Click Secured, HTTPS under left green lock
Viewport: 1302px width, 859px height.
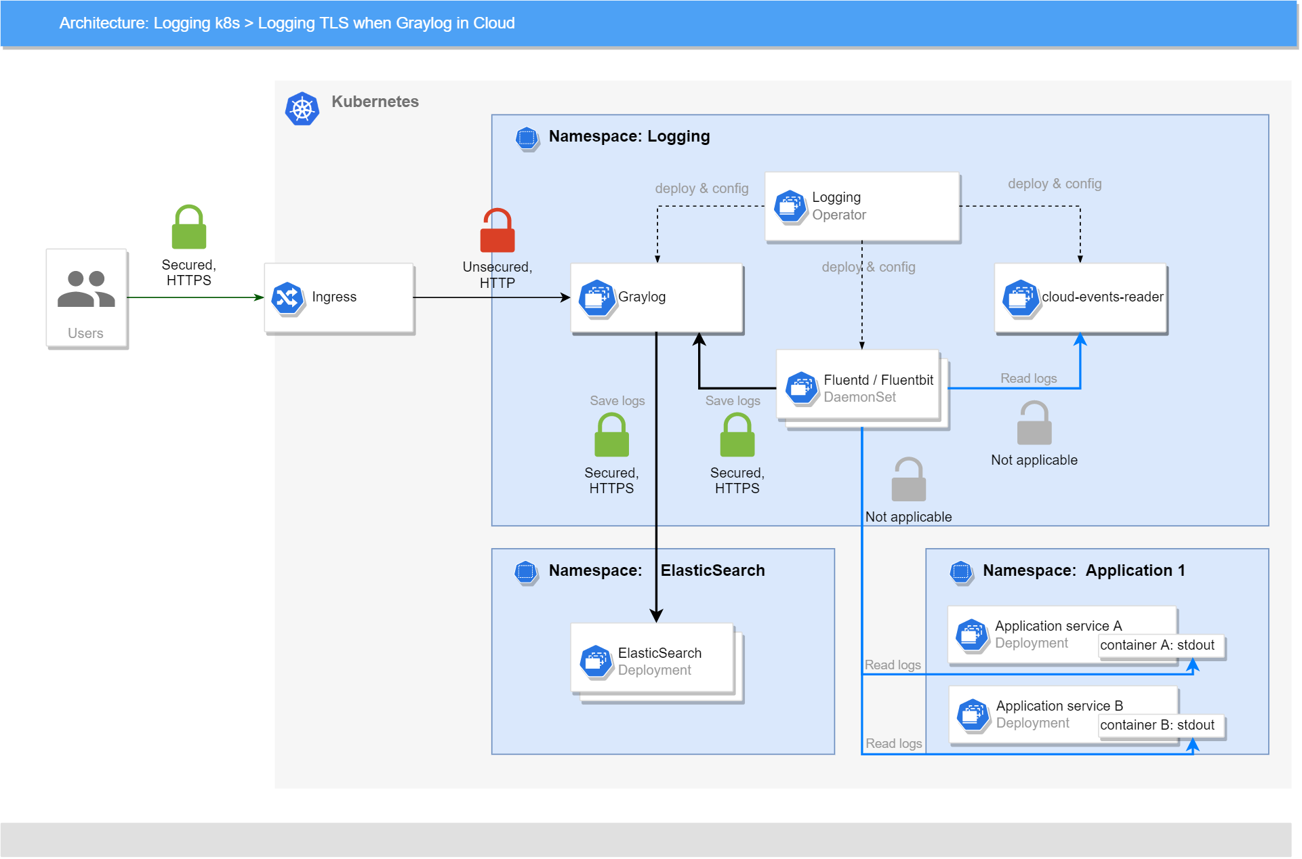point(611,480)
